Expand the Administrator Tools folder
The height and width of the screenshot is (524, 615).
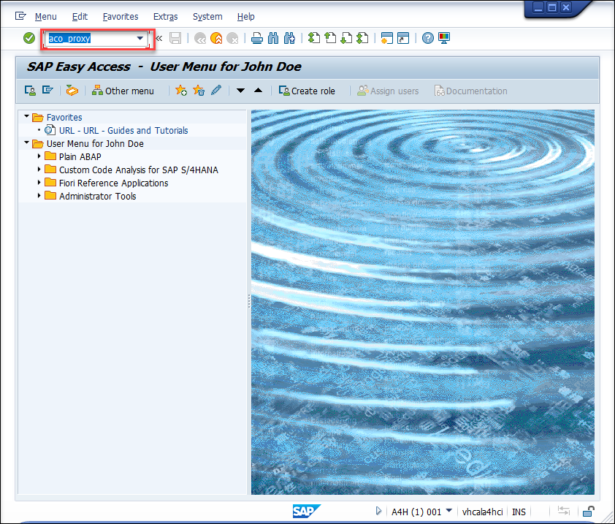pos(39,195)
